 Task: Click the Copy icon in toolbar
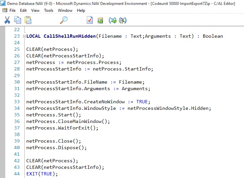pos(17,20)
